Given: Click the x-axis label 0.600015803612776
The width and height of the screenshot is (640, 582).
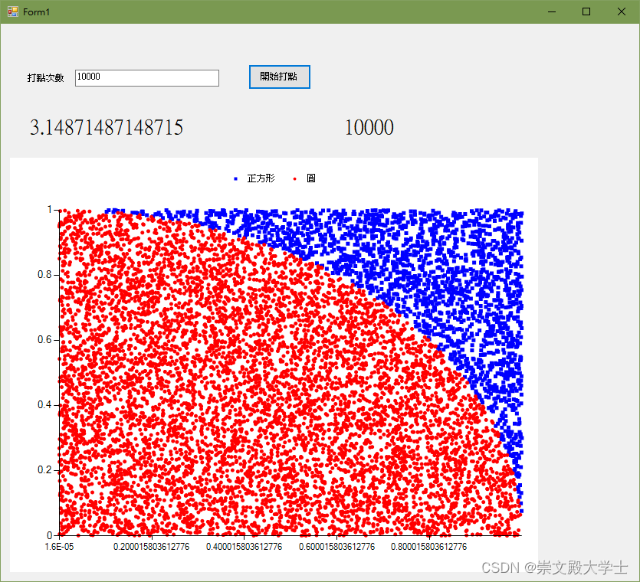Looking at the screenshot, I should [336, 547].
